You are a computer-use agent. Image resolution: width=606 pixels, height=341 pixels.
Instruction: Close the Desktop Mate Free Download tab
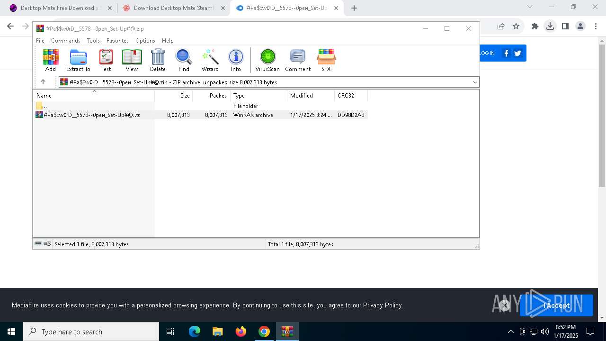109,8
